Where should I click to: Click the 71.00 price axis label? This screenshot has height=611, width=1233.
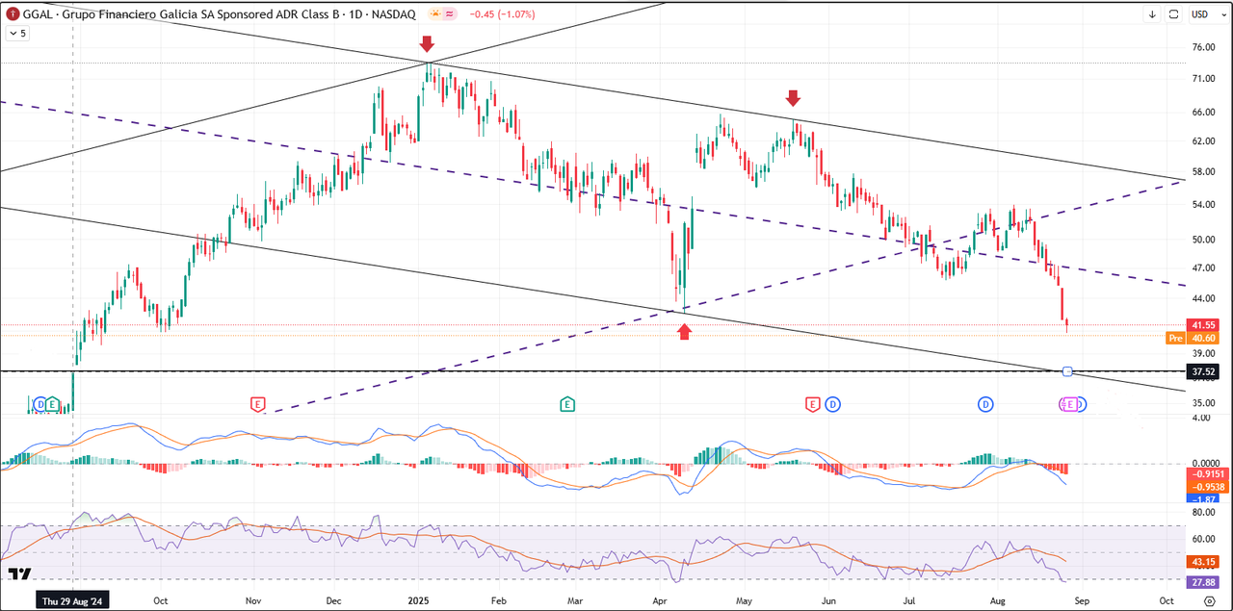point(1203,79)
